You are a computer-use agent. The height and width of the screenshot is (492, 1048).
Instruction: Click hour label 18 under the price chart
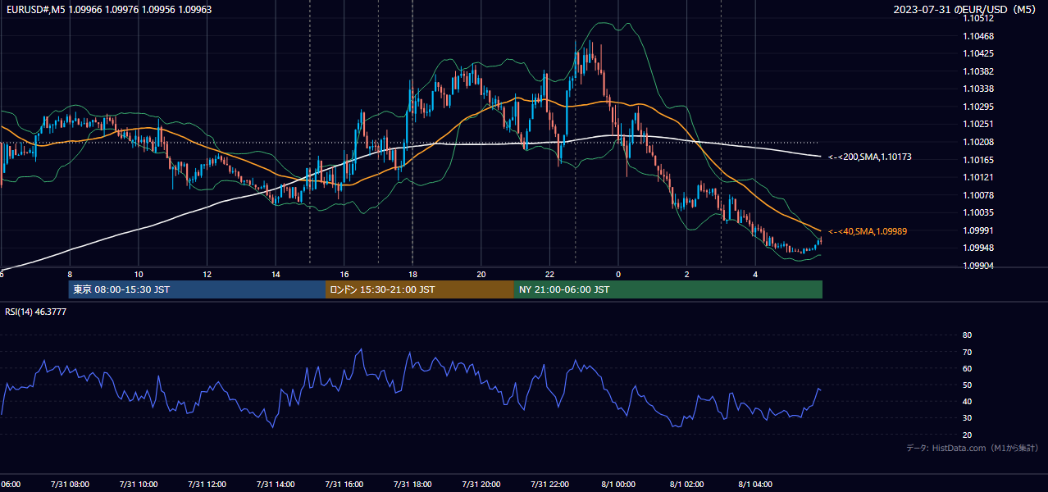(412, 274)
